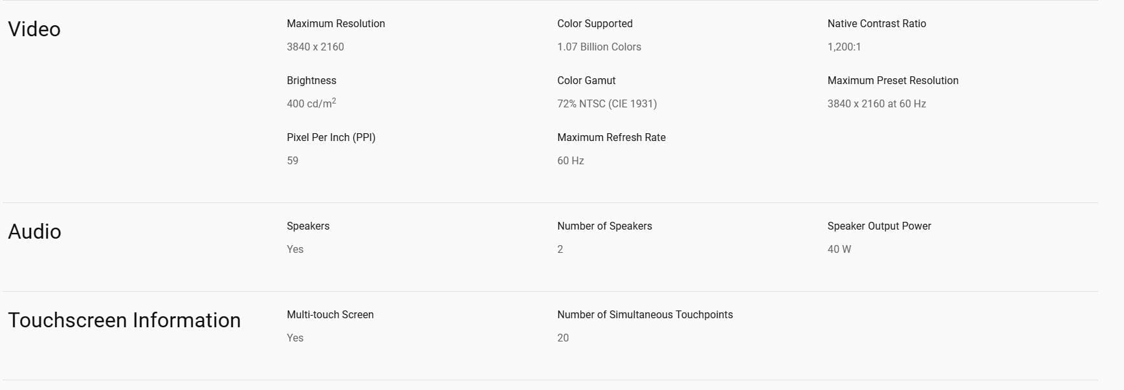Click the Multi-touch Screen label
This screenshot has height=390, width=1124.
coord(330,314)
